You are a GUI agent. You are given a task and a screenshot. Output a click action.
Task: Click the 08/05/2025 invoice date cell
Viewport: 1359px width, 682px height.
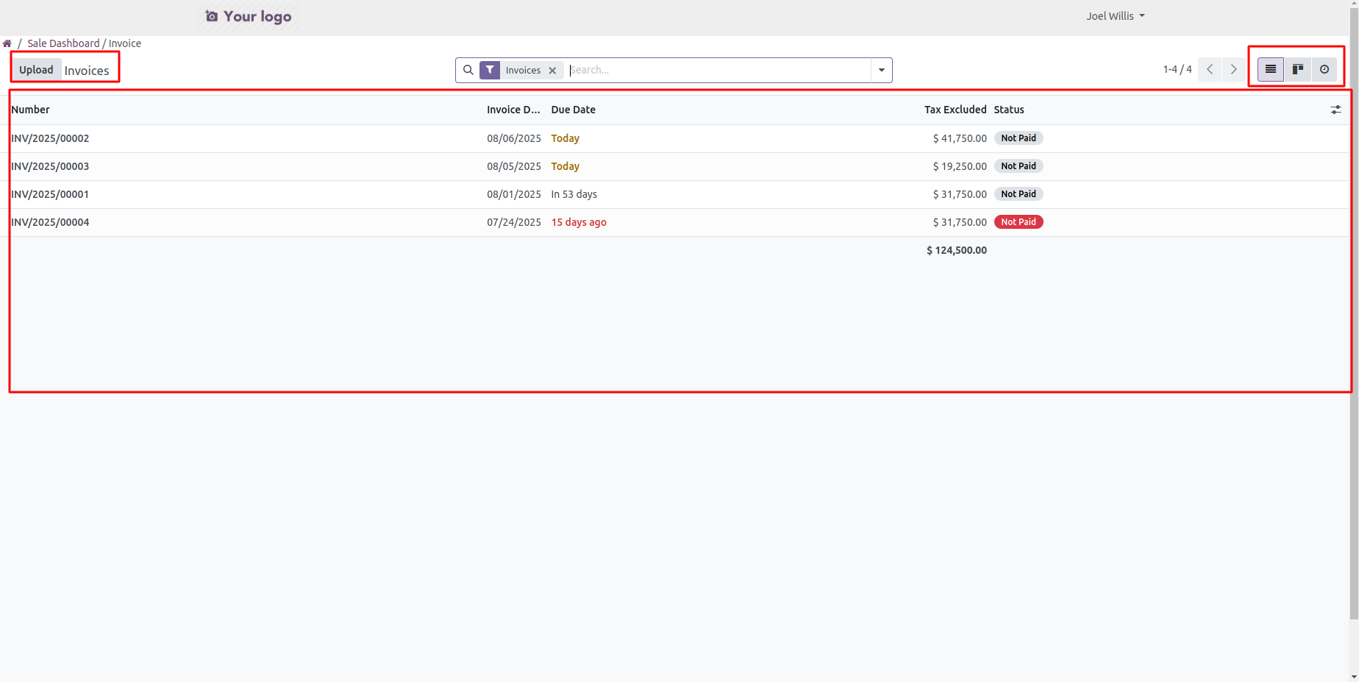click(x=514, y=166)
